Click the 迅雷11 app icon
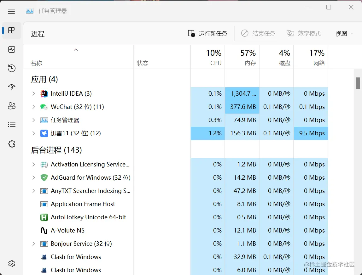 (44, 133)
